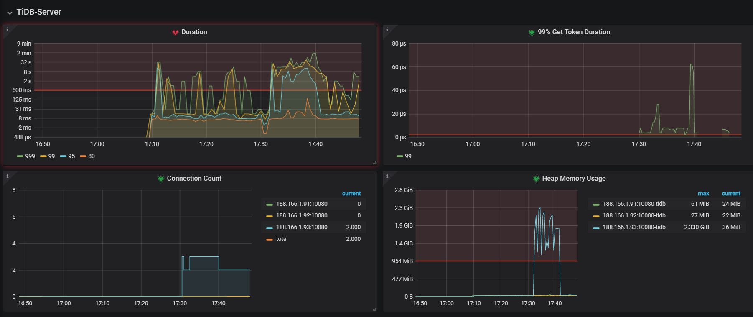Viewport: 753px width, 317px height.
Task: Click the Heap Memory Usage info icon
Action: (387, 176)
